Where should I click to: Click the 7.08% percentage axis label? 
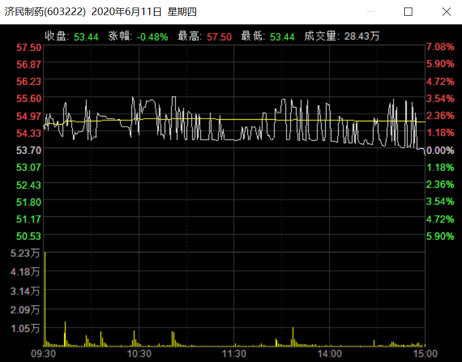[440, 47]
